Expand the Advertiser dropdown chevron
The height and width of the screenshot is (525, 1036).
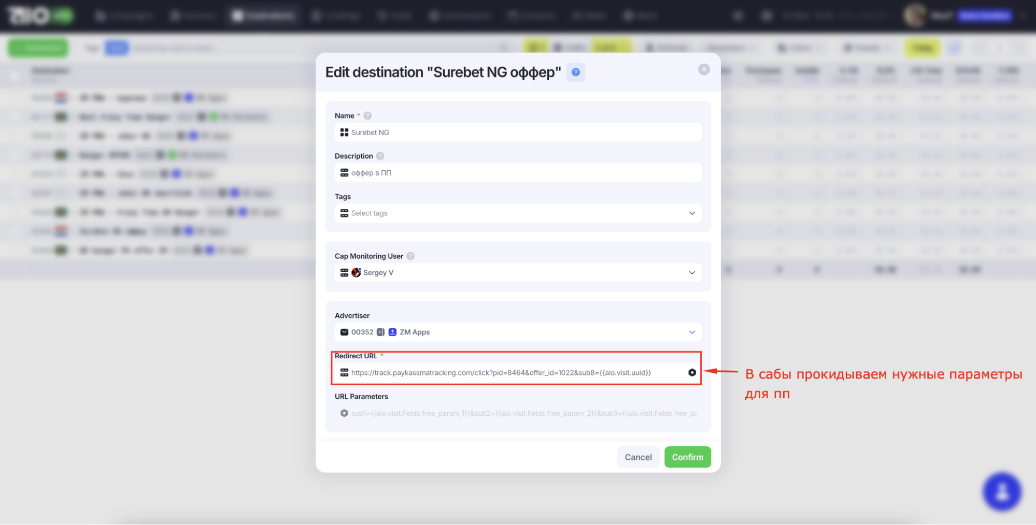[692, 332]
